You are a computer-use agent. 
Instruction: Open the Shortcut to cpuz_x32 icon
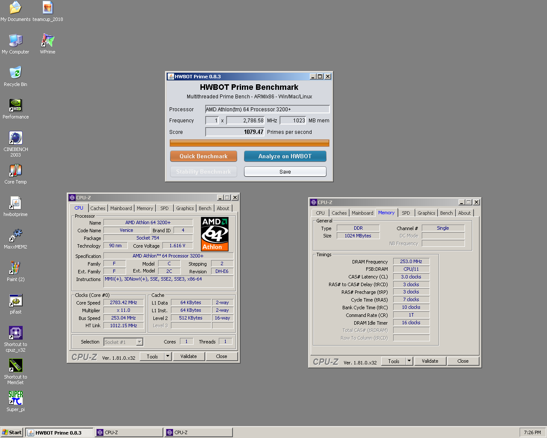pos(15,339)
